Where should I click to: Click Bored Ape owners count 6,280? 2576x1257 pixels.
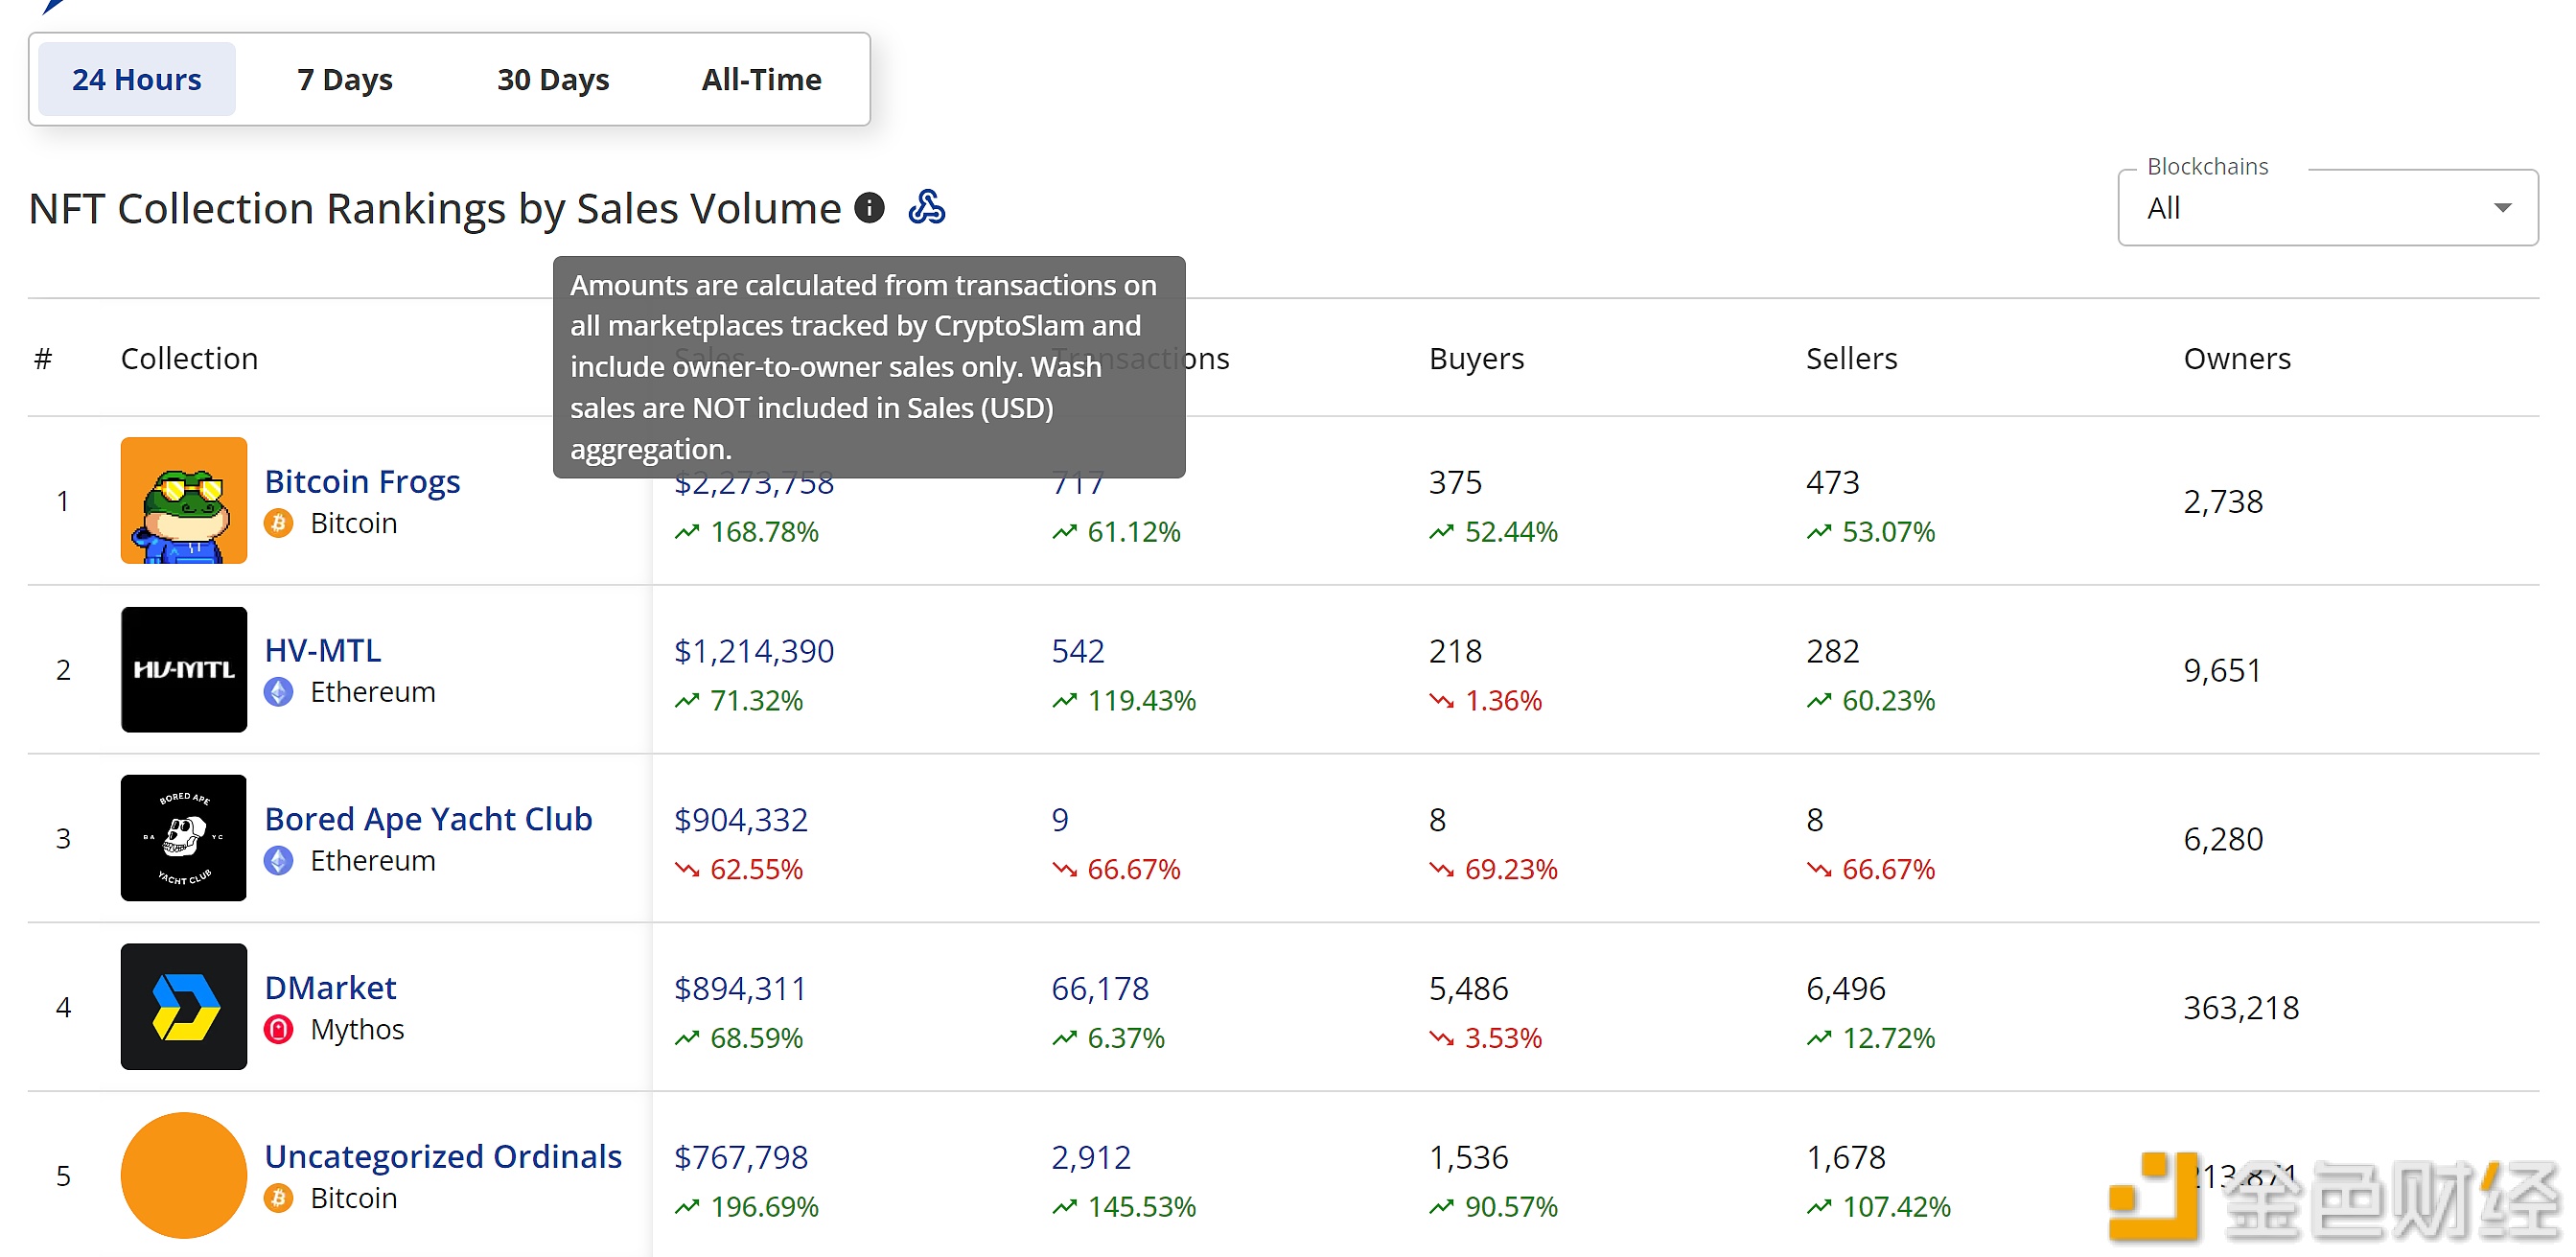point(2223,839)
